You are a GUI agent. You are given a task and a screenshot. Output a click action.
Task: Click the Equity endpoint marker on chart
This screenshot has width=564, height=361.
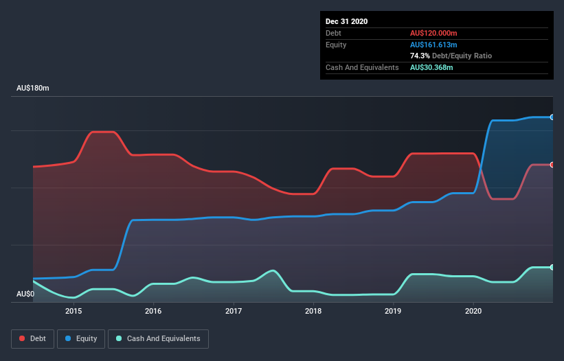pyautogui.click(x=552, y=117)
